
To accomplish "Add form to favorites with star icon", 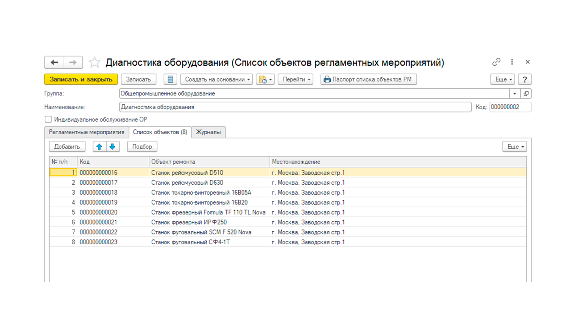I will 94,62.
